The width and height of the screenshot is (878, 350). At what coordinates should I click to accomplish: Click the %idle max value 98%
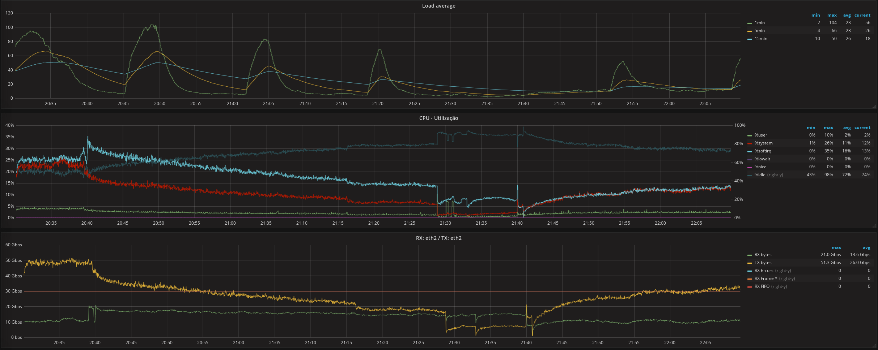pos(828,175)
